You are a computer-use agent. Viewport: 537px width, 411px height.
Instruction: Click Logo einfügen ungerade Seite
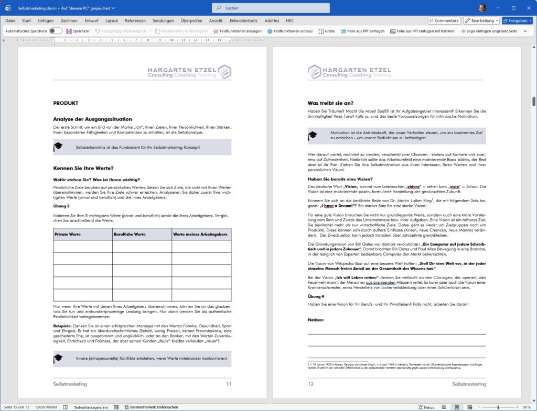pyautogui.click(x=463, y=31)
